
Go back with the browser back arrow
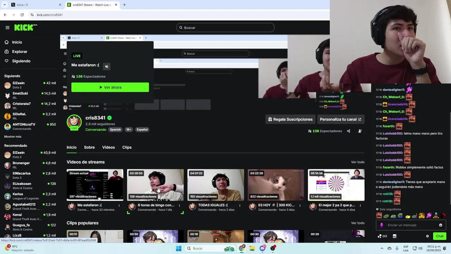tap(5, 15)
